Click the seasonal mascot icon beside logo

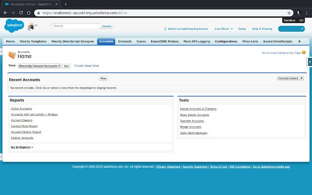coord(31,27)
